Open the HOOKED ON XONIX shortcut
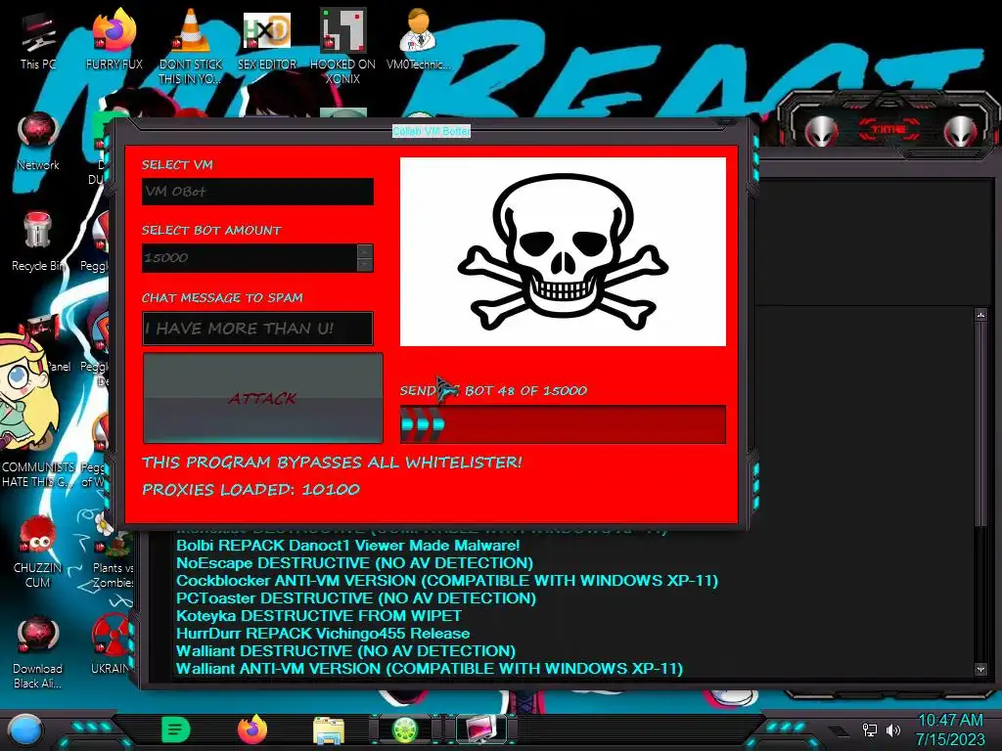Image resolution: width=1002 pixels, height=751 pixels. [342, 46]
